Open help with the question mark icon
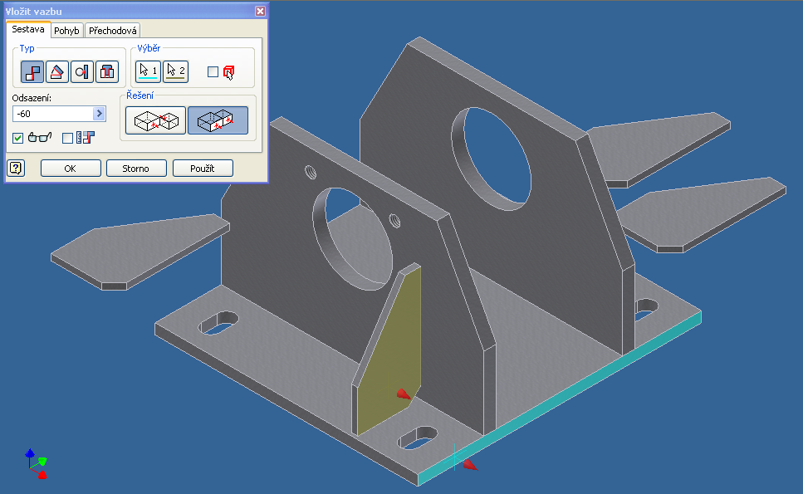This screenshot has width=803, height=494. click(16, 169)
